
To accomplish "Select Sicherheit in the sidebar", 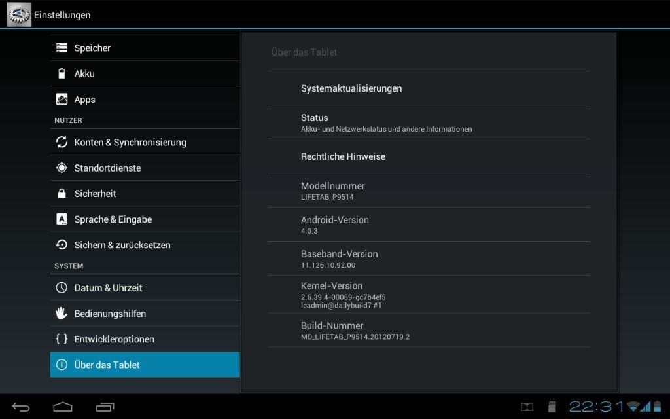I will point(145,193).
